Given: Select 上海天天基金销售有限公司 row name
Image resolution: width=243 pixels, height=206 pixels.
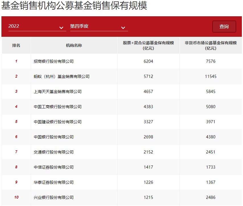Looking at the screenshot, I should [x=58, y=92].
